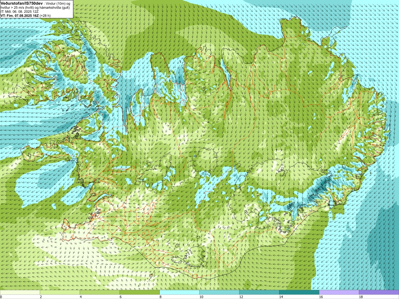This screenshot has width=399, height=299.
Task: Click the purple legend swatch above 18 m/s
Action: 379,292
